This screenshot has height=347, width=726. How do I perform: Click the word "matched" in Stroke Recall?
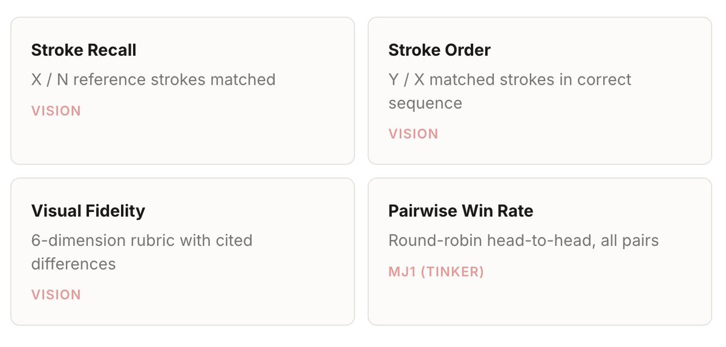click(247, 79)
